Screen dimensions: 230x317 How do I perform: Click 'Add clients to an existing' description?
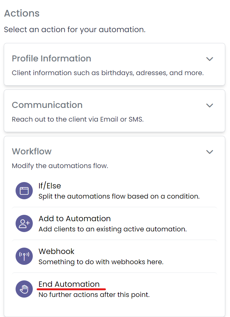[112, 229]
